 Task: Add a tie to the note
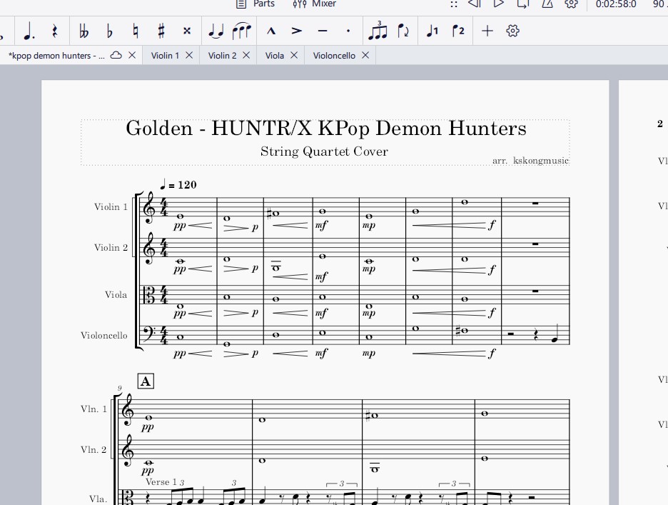pos(216,31)
